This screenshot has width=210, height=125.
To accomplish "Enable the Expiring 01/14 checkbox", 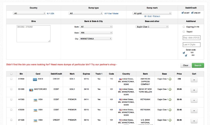I will [x=184, y=27].
